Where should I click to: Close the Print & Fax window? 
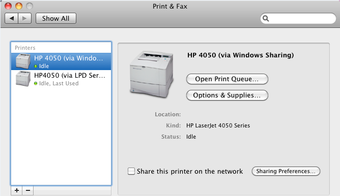click(8, 6)
